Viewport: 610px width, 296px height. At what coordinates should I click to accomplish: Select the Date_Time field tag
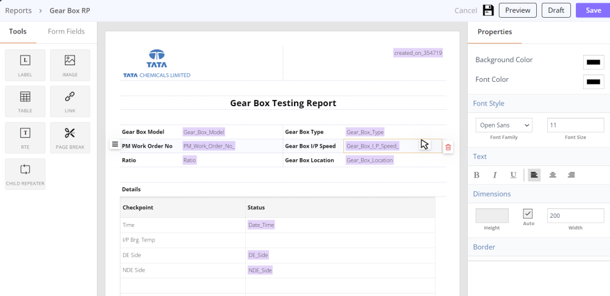coord(262,225)
